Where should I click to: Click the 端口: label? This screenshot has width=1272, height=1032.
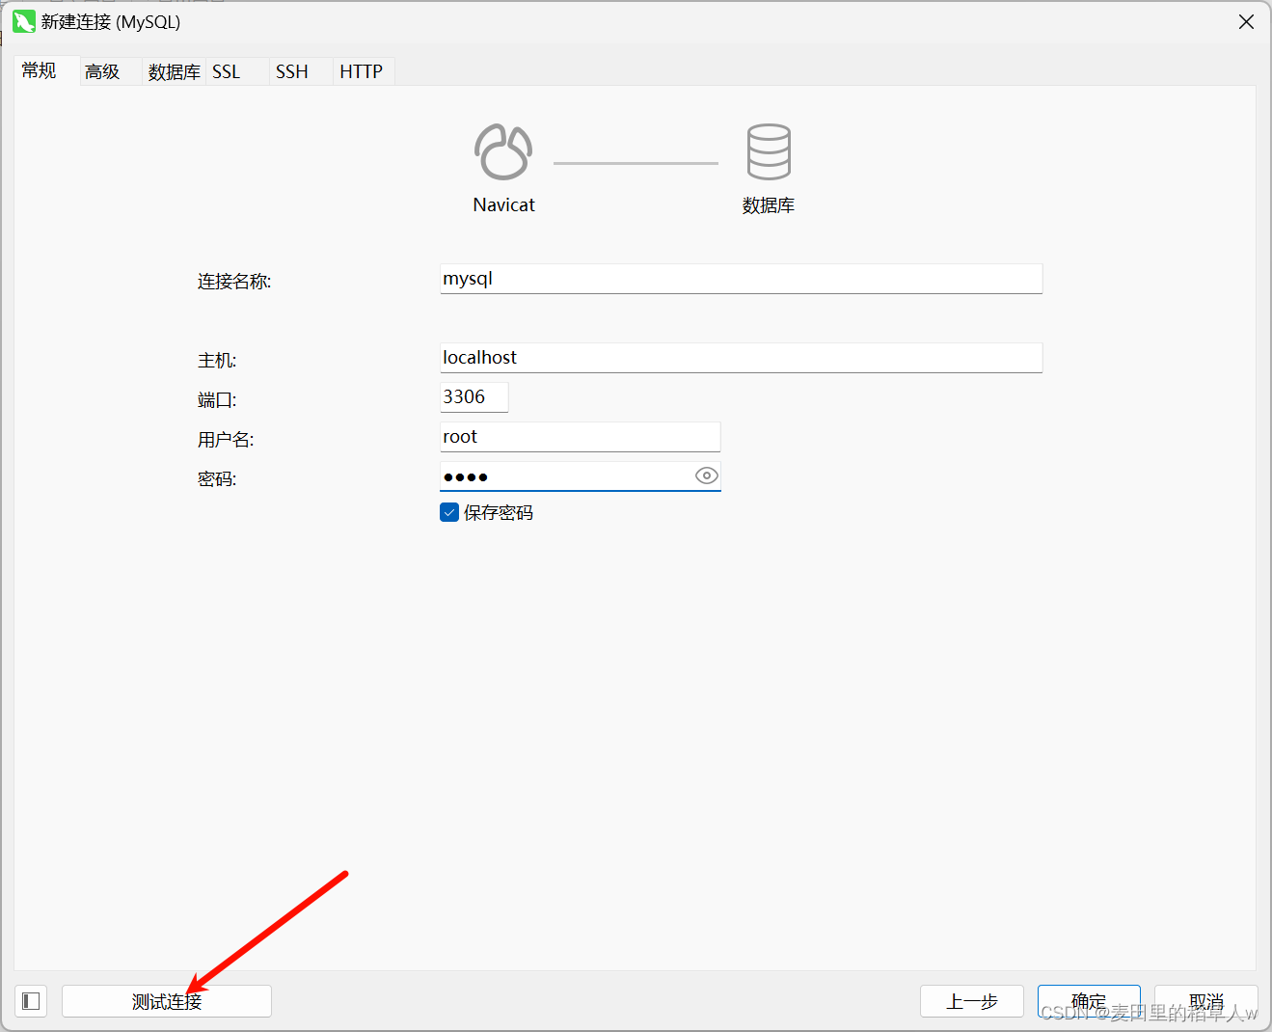click(217, 400)
